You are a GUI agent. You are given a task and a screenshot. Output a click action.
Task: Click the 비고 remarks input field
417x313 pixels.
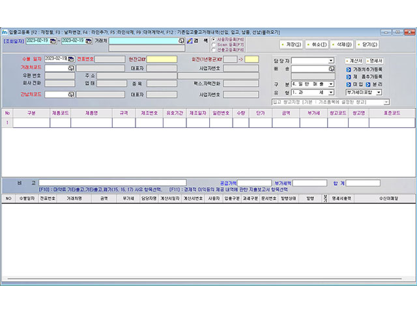point(113,183)
